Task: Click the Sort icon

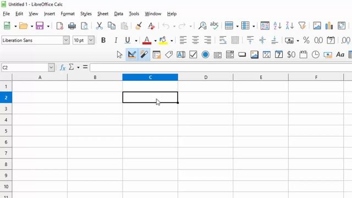Action: click(x=265, y=26)
